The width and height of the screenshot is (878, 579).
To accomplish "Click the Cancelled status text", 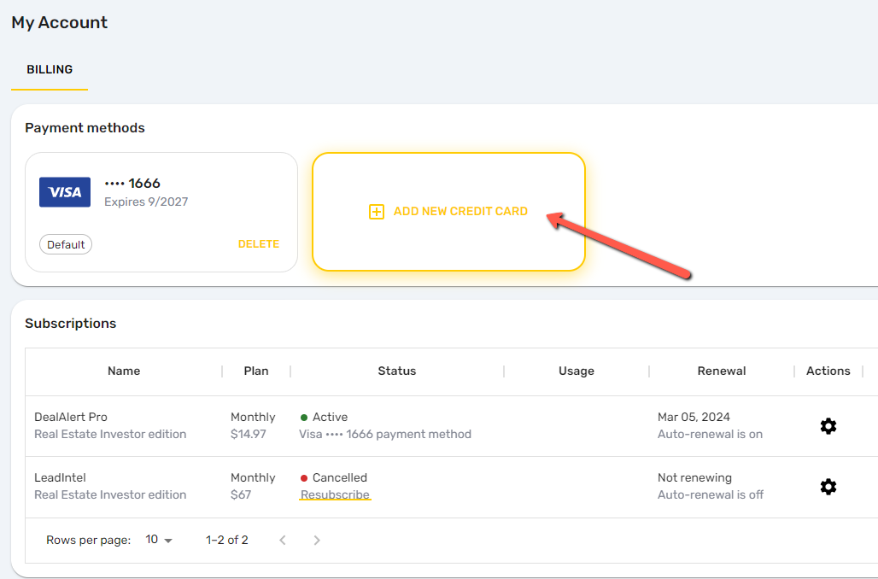I will click(x=340, y=477).
